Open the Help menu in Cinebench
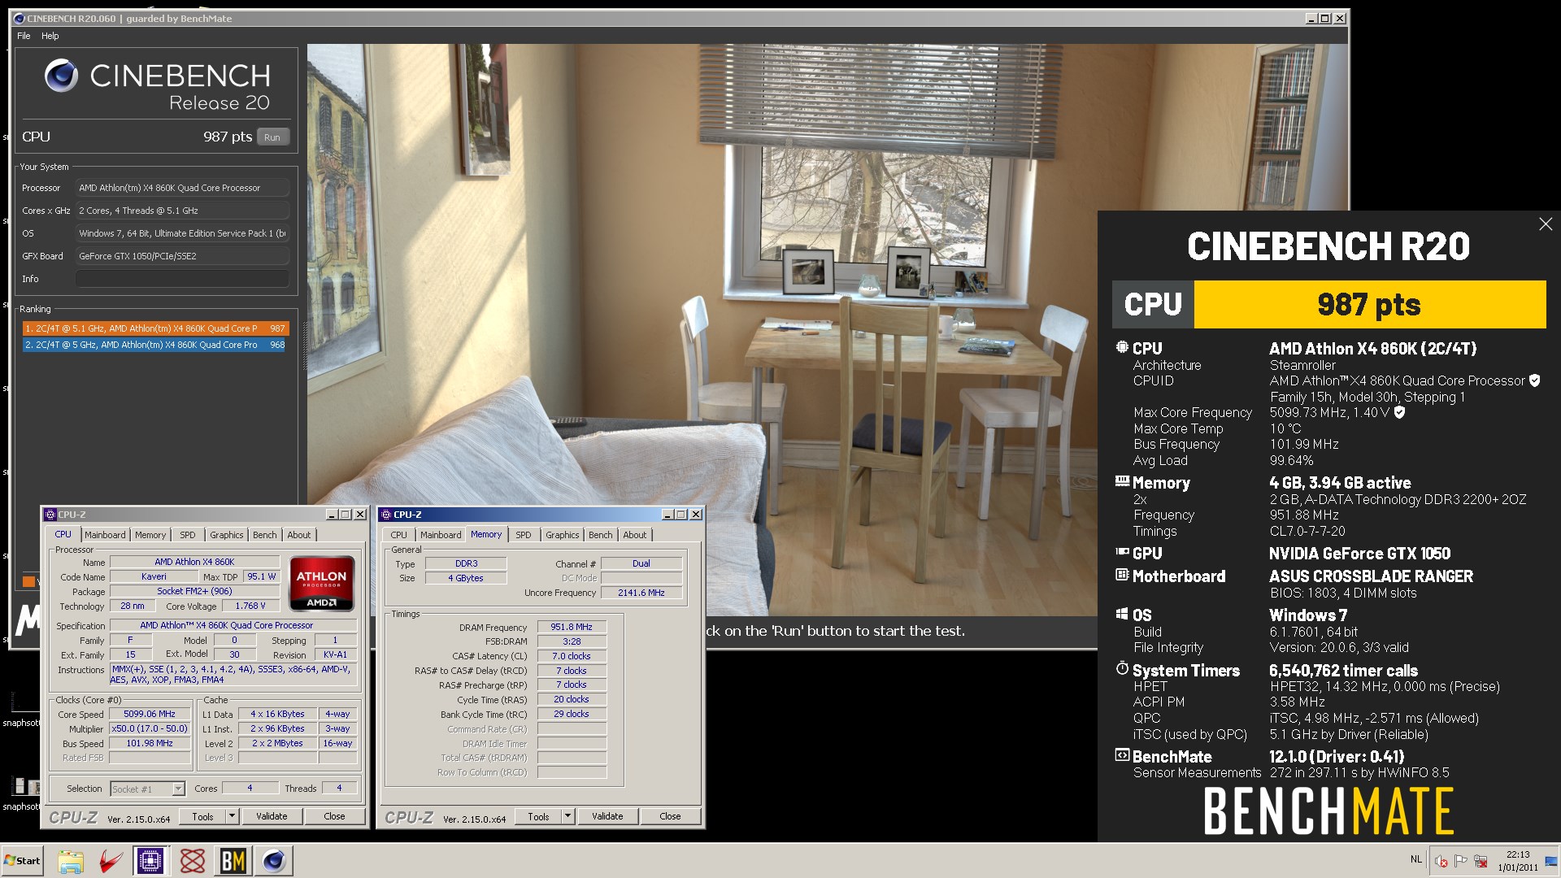Viewport: 1561px width, 878px height. pyautogui.click(x=50, y=36)
